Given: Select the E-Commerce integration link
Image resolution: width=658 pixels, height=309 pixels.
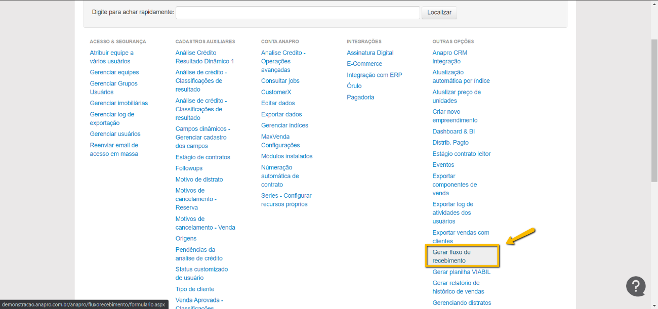Looking at the screenshot, I should point(364,64).
